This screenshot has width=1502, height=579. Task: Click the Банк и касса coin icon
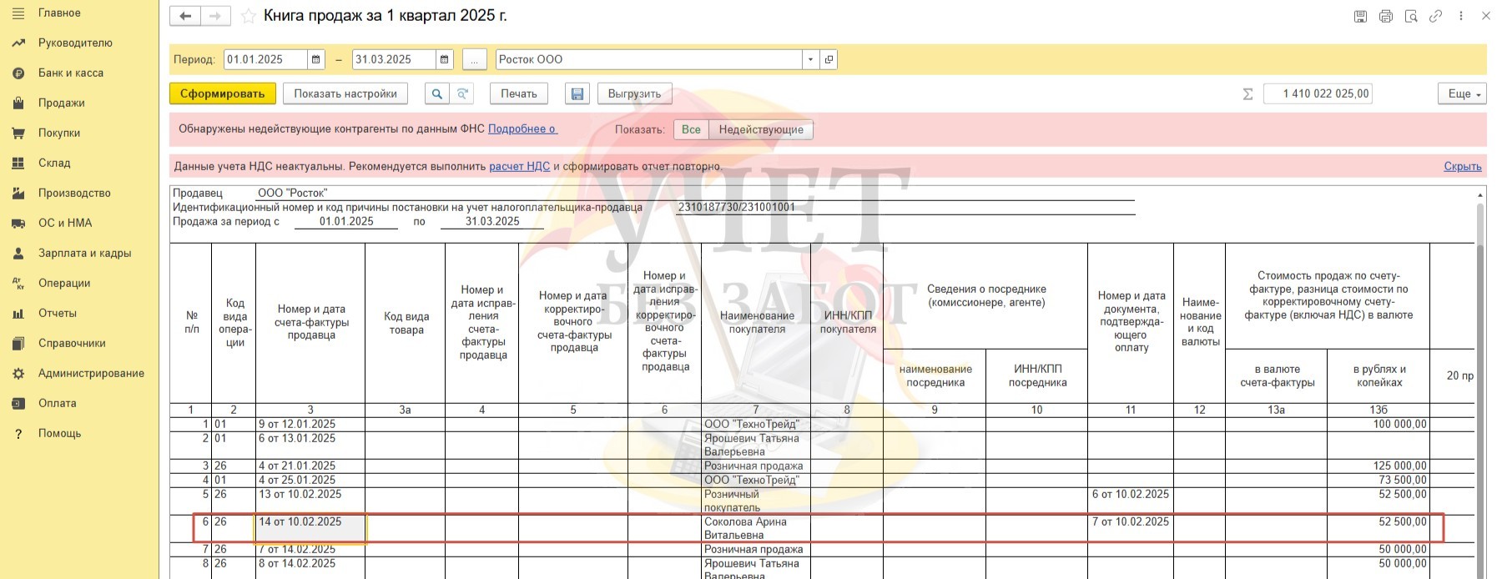(x=18, y=73)
